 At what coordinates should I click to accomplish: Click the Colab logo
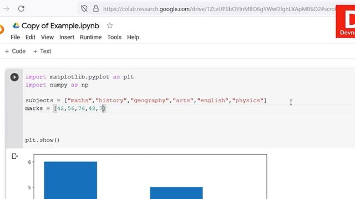(x=2, y=29)
